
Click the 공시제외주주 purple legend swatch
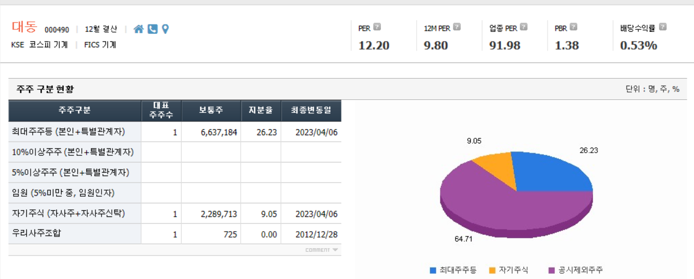[552, 270]
